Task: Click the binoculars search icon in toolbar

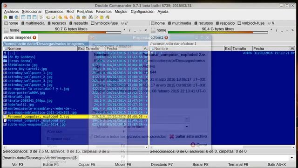Action: tap(90, 17)
